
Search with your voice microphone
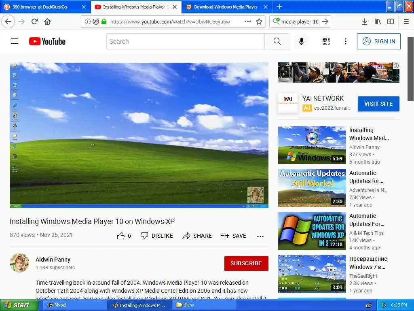pos(302,41)
